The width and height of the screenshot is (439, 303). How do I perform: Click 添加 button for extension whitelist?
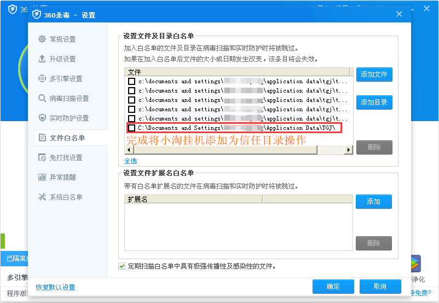(374, 202)
